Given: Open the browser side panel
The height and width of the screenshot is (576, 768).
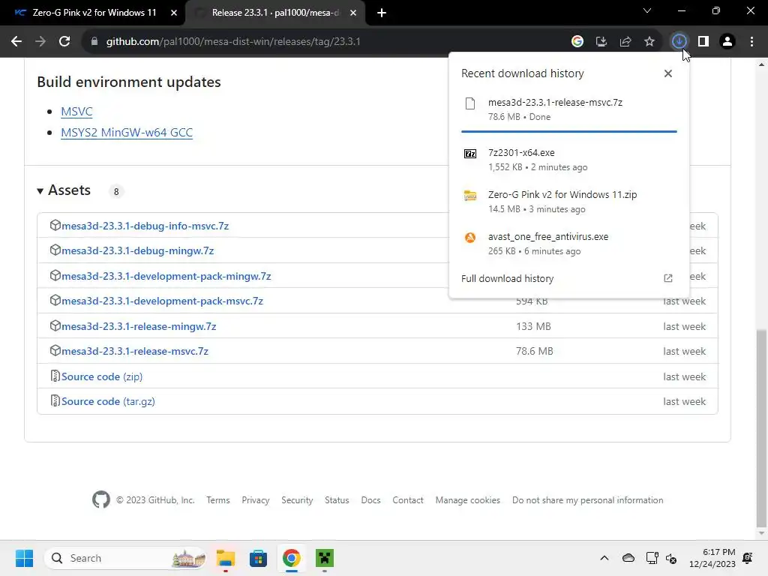Looking at the screenshot, I should [703, 42].
